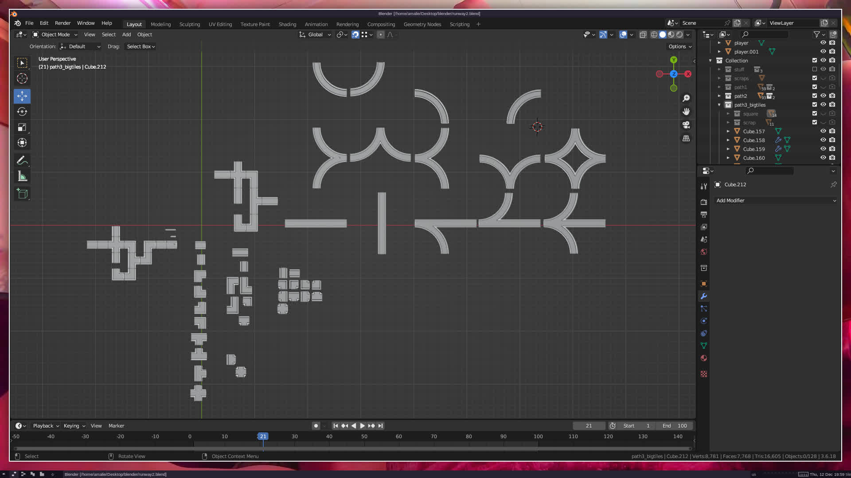Choose the Add Cube tool
Screen dimensions: 851x478
tap(22, 193)
